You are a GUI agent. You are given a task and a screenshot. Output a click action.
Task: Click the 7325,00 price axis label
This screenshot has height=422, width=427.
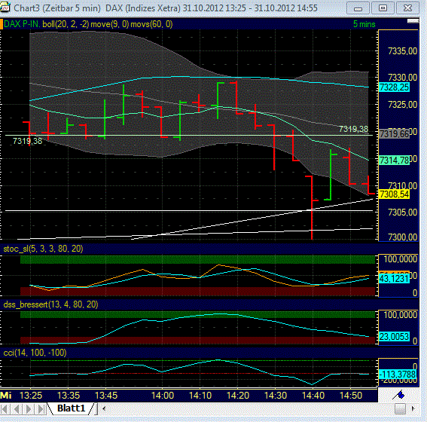[402, 104]
